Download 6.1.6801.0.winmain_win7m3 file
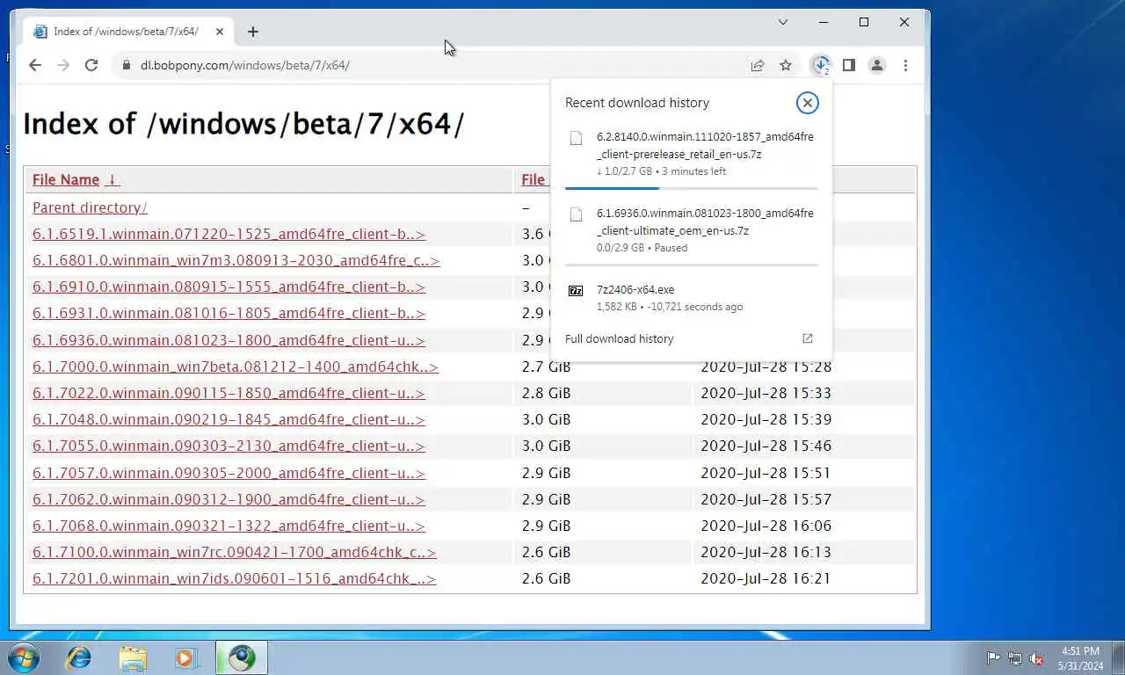Image resolution: width=1125 pixels, height=675 pixels. [236, 260]
